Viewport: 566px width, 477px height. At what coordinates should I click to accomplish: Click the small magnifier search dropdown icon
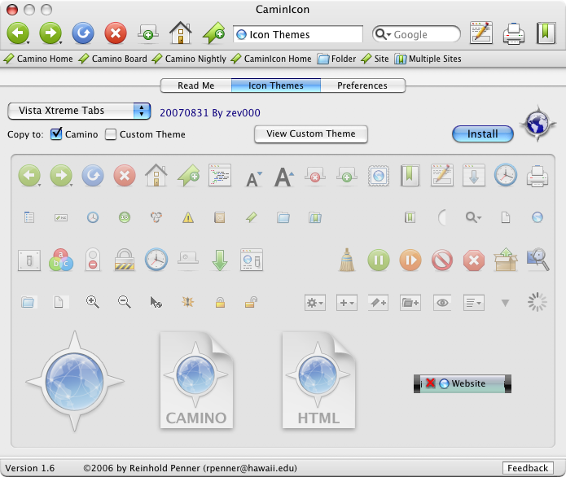[x=473, y=217]
